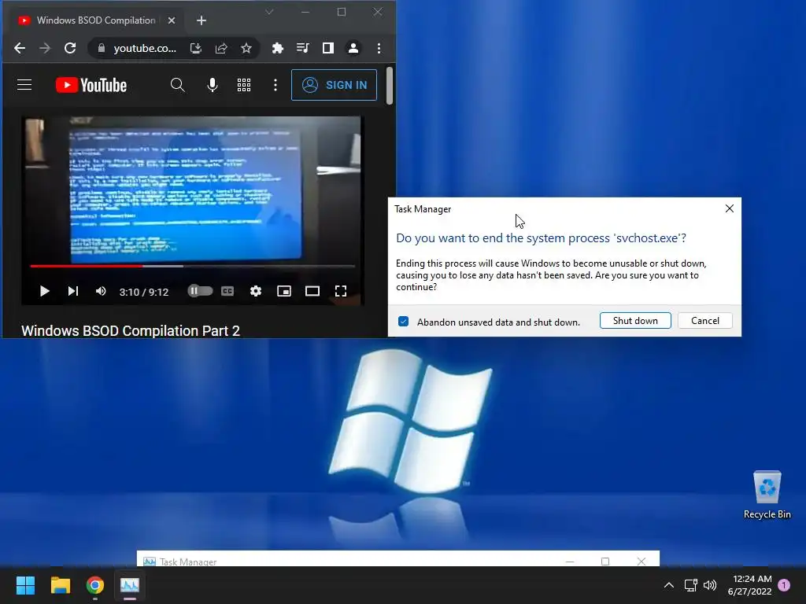Share this page icon in address bar

[x=221, y=48]
